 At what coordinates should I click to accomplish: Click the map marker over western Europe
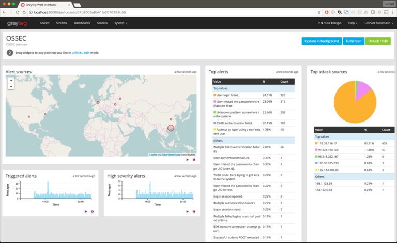98,102
